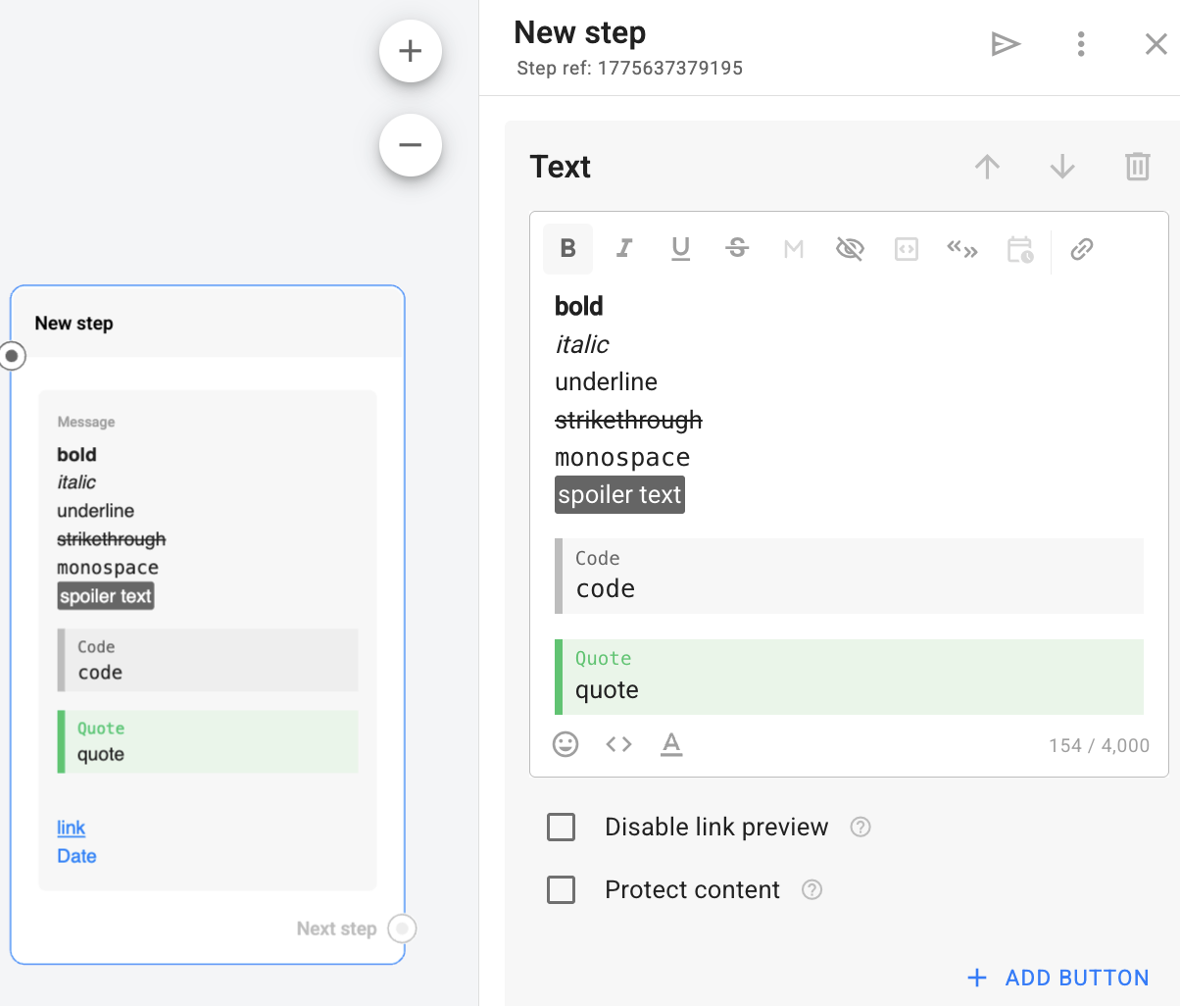Insert date/time formatting icon
Image resolution: width=1180 pixels, height=1006 pixels.
[1019, 249]
